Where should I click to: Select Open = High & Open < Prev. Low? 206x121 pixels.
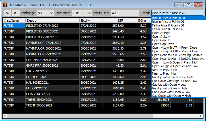(179, 66)
